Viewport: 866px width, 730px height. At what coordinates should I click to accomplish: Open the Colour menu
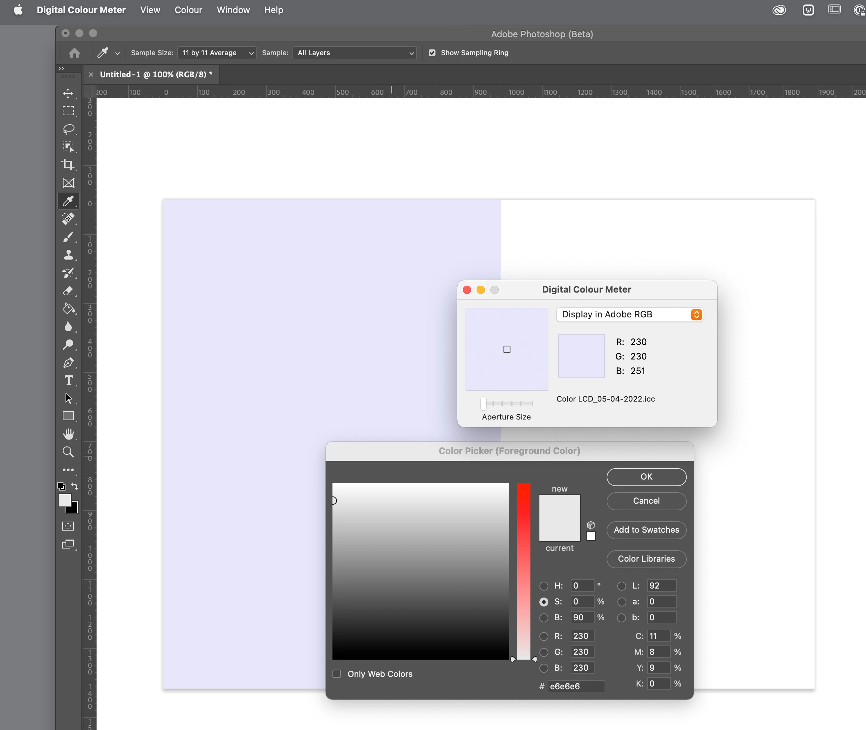[x=188, y=10]
